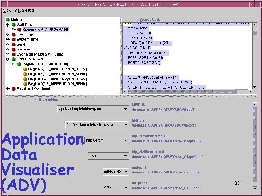Select Region 8[CR_MPIRECV,MPI_RECV] row

coord(57,79)
